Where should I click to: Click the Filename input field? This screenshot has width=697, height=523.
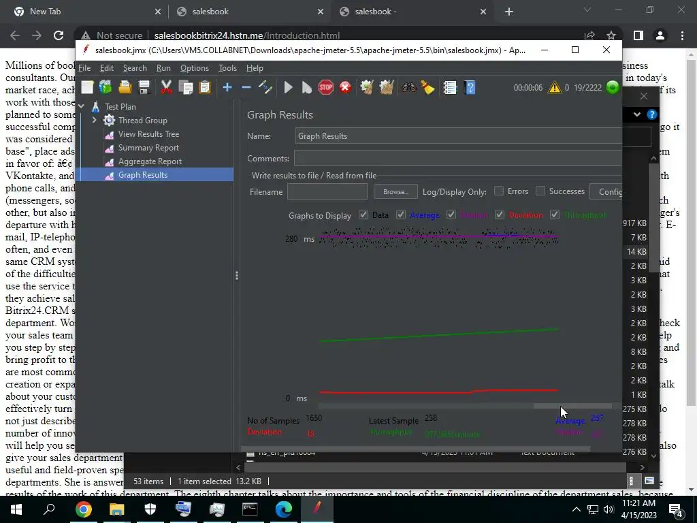pyautogui.click(x=327, y=191)
